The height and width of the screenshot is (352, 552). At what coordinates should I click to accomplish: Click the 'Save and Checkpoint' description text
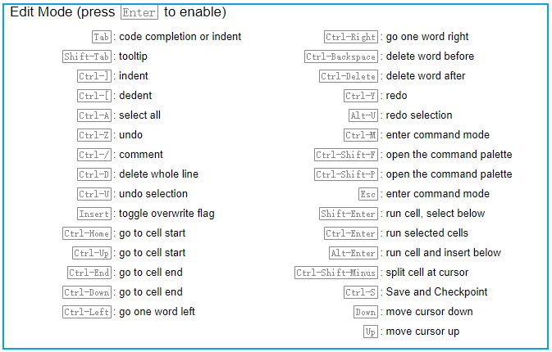436,292
